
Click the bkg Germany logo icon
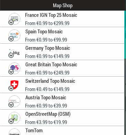pyautogui.click(x=14, y=52)
